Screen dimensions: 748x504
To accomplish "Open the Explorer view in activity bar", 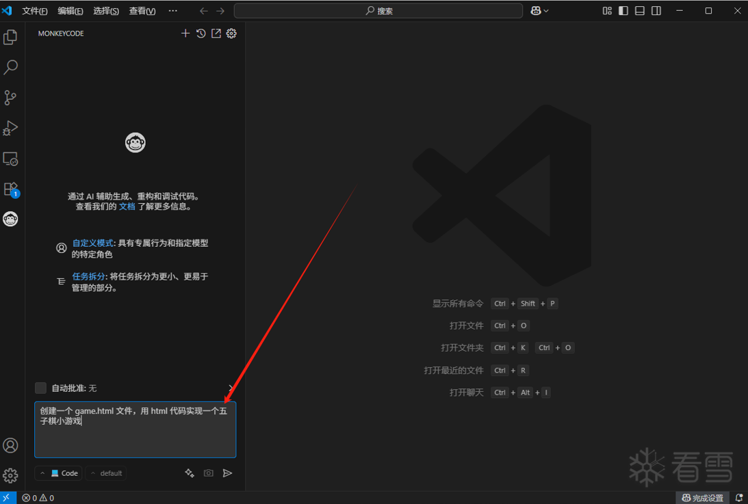I will point(10,37).
